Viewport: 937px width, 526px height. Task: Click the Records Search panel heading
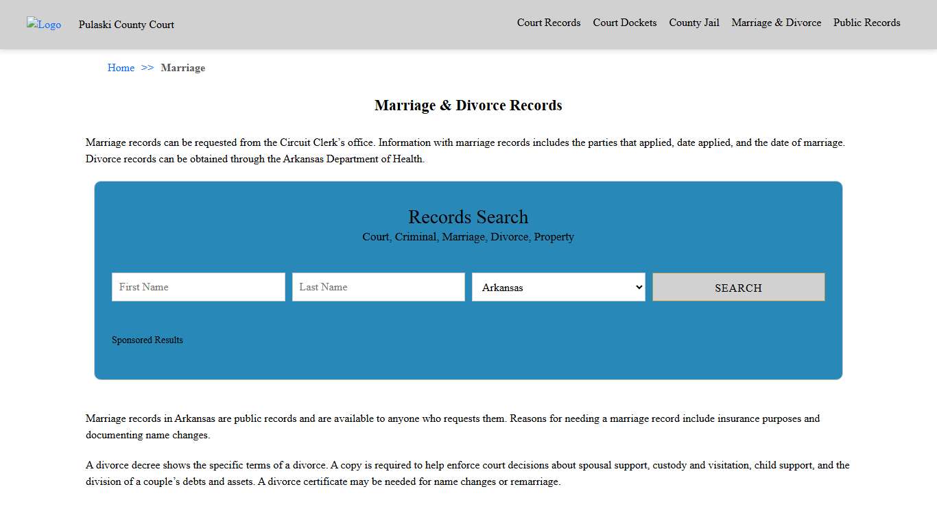[468, 217]
